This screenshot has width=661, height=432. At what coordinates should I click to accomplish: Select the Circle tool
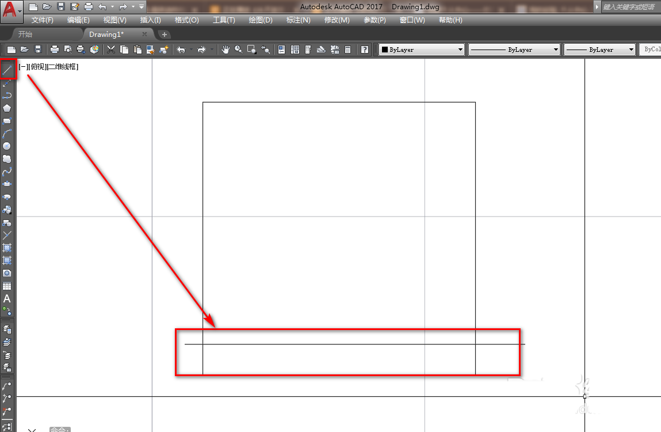(7, 146)
